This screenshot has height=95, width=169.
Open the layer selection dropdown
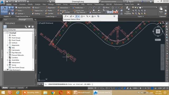pyautogui.click(x=144, y=8)
